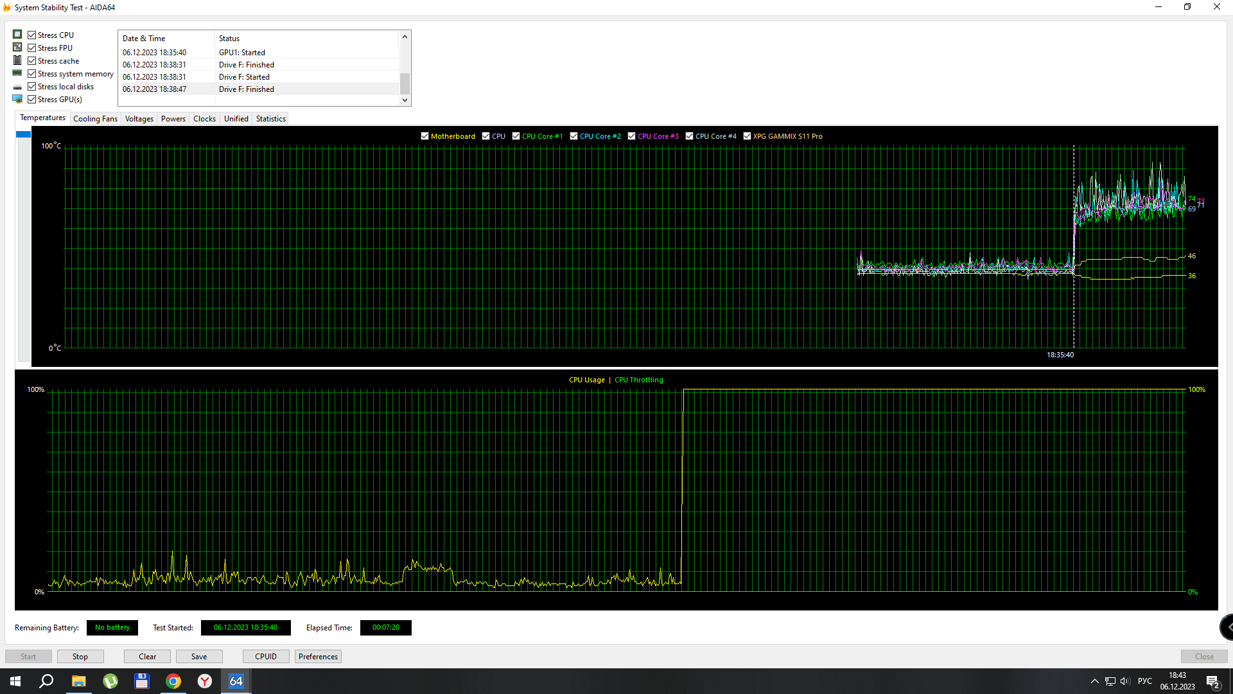
Task: Disable Stress local disks checkbox
Action: coord(32,86)
